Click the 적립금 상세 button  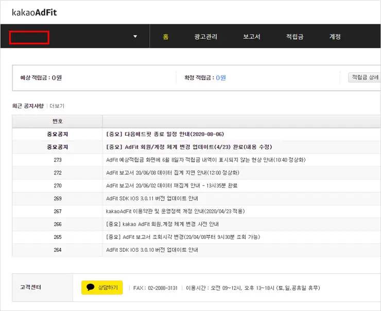[x=365, y=77]
